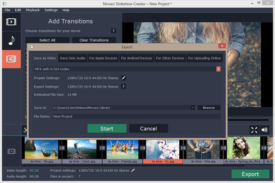Viewport: 275px width, 183px height.
Task: Click the 'Audio length: 00:28' value
Action: pyautogui.click(x=34, y=176)
